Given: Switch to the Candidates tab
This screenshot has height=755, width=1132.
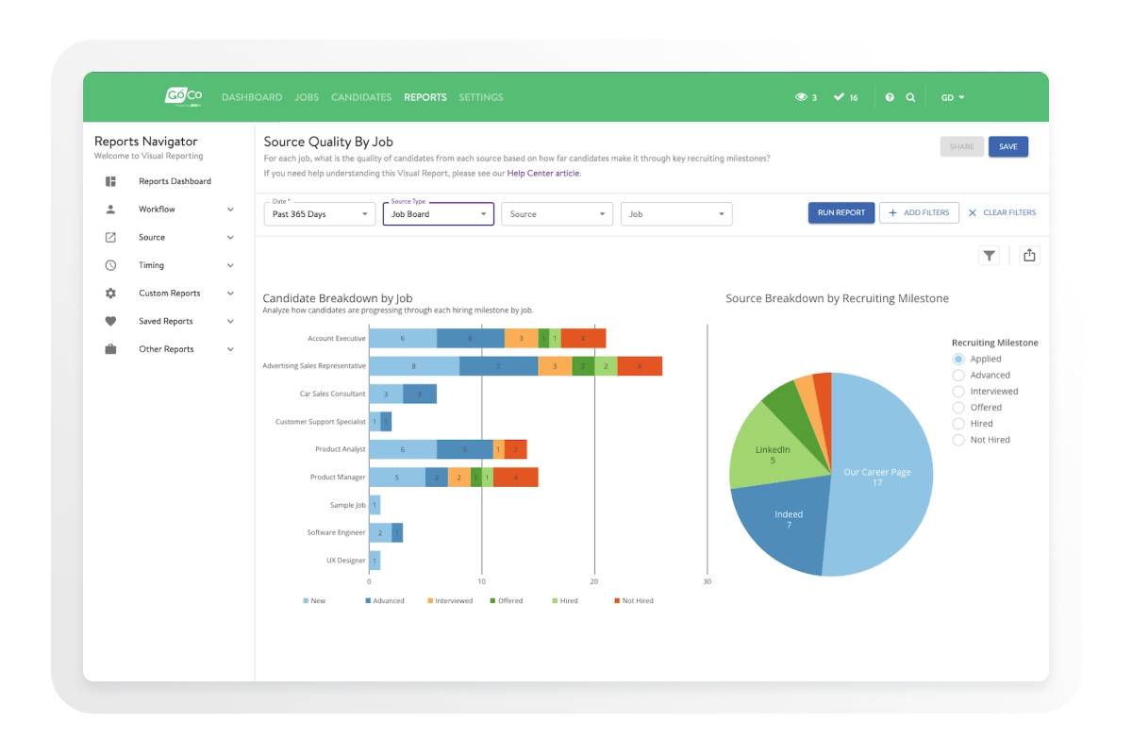Looking at the screenshot, I should click(x=361, y=97).
